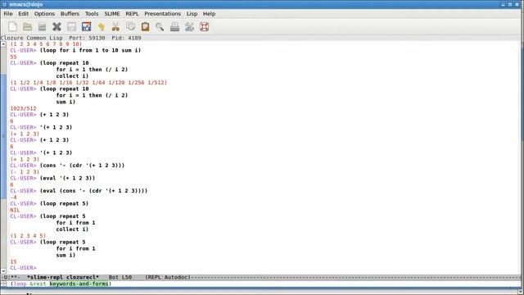This screenshot has width=524, height=295.
Task: Click the Search magnifier icon
Action: coord(160,27)
